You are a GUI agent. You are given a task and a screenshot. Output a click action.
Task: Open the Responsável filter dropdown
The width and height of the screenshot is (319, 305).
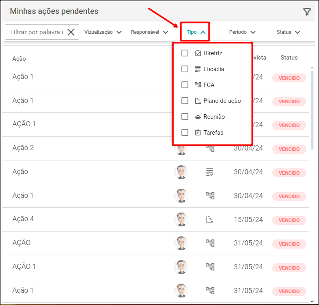(x=149, y=32)
